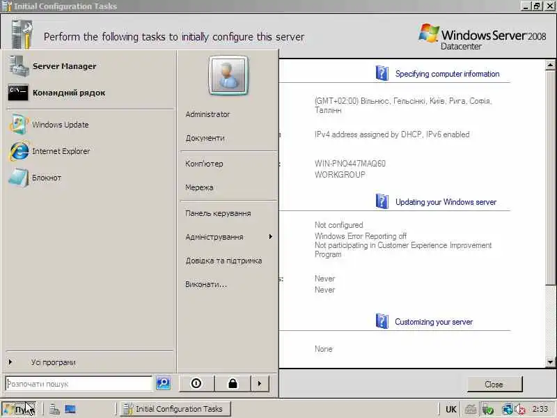Click Show Desktop quick launch icon

point(70,410)
